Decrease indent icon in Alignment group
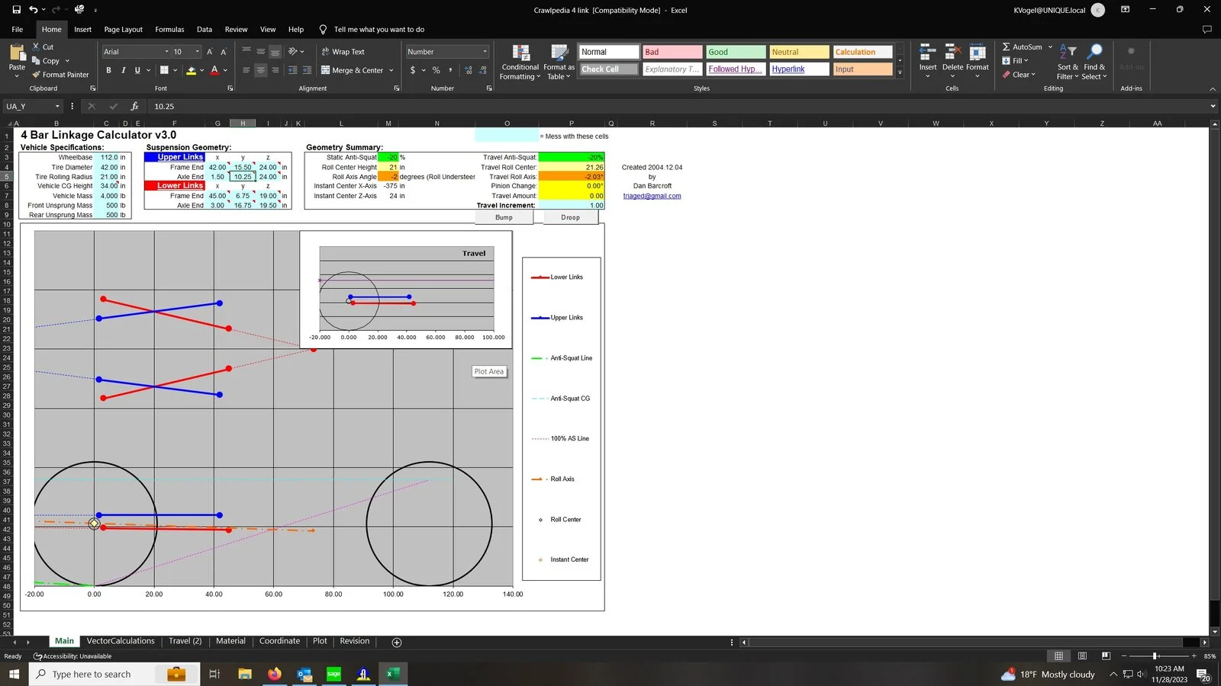This screenshot has width=1221, height=686. (292, 70)
